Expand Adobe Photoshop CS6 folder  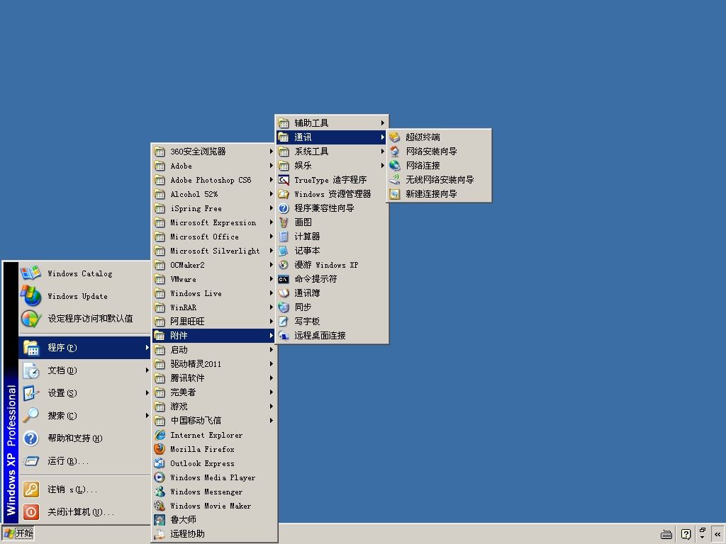pyautogui.click(x=214, y=180)
